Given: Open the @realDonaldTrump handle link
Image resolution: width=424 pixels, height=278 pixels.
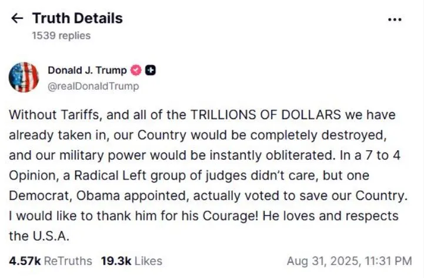Looking at the screenshot, I should click(93, 86).
